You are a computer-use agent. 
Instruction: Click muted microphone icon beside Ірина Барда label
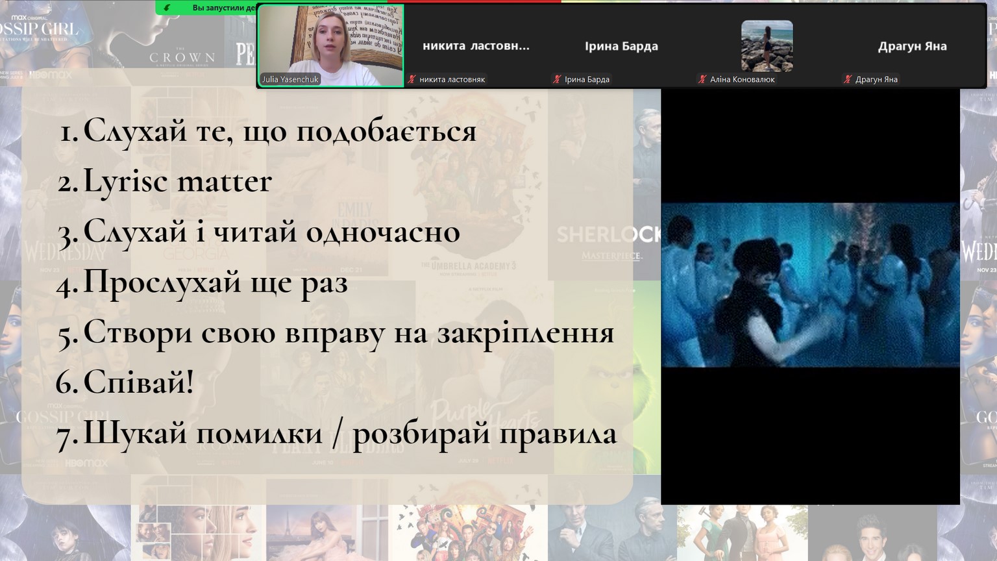pyautogui.click(x=557, y=79)
